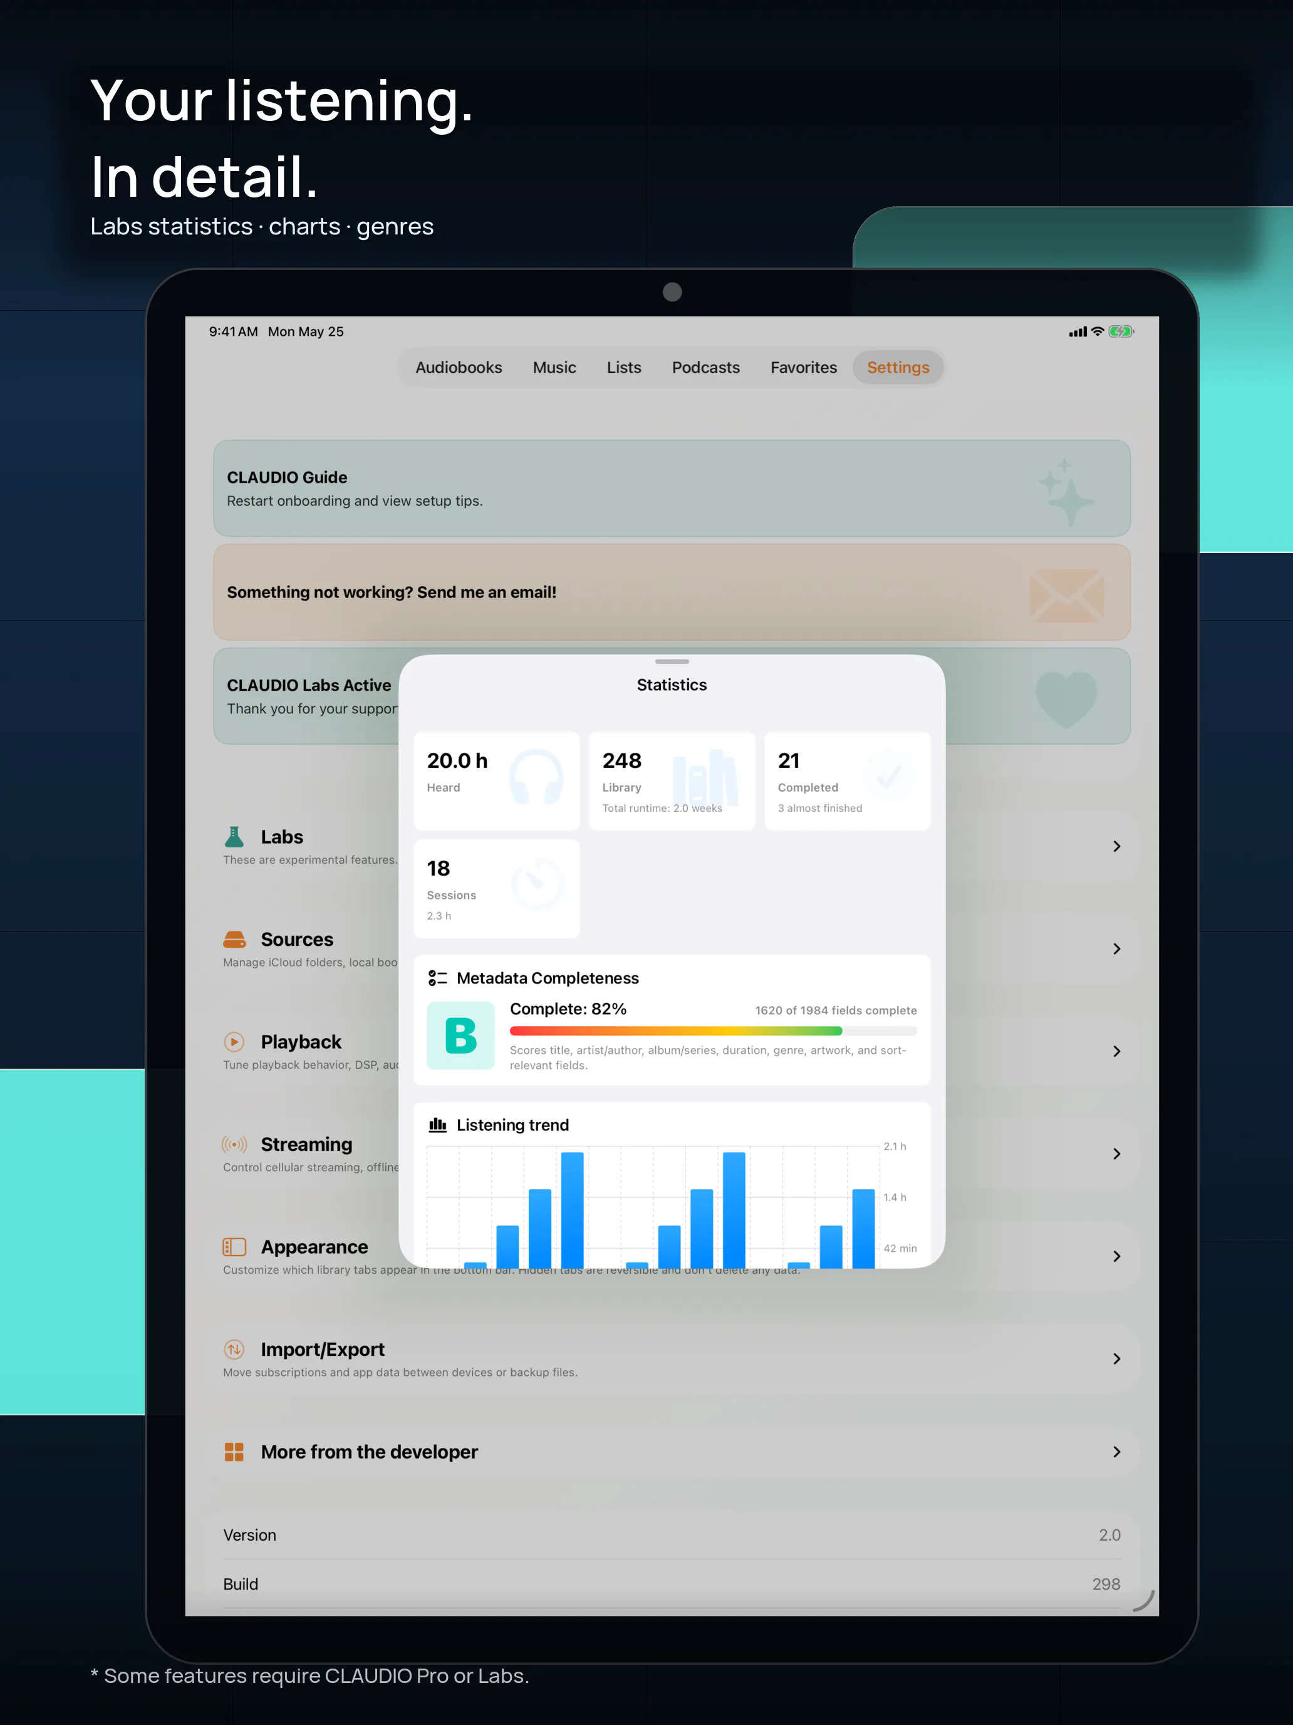Expand the Import/Export row chevron
The width and height of the screenshot is (1293, 1725).
(1117, 1358)
